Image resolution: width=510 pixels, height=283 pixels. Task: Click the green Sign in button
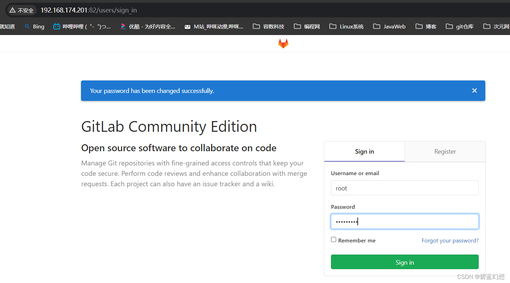pos(405,262)
